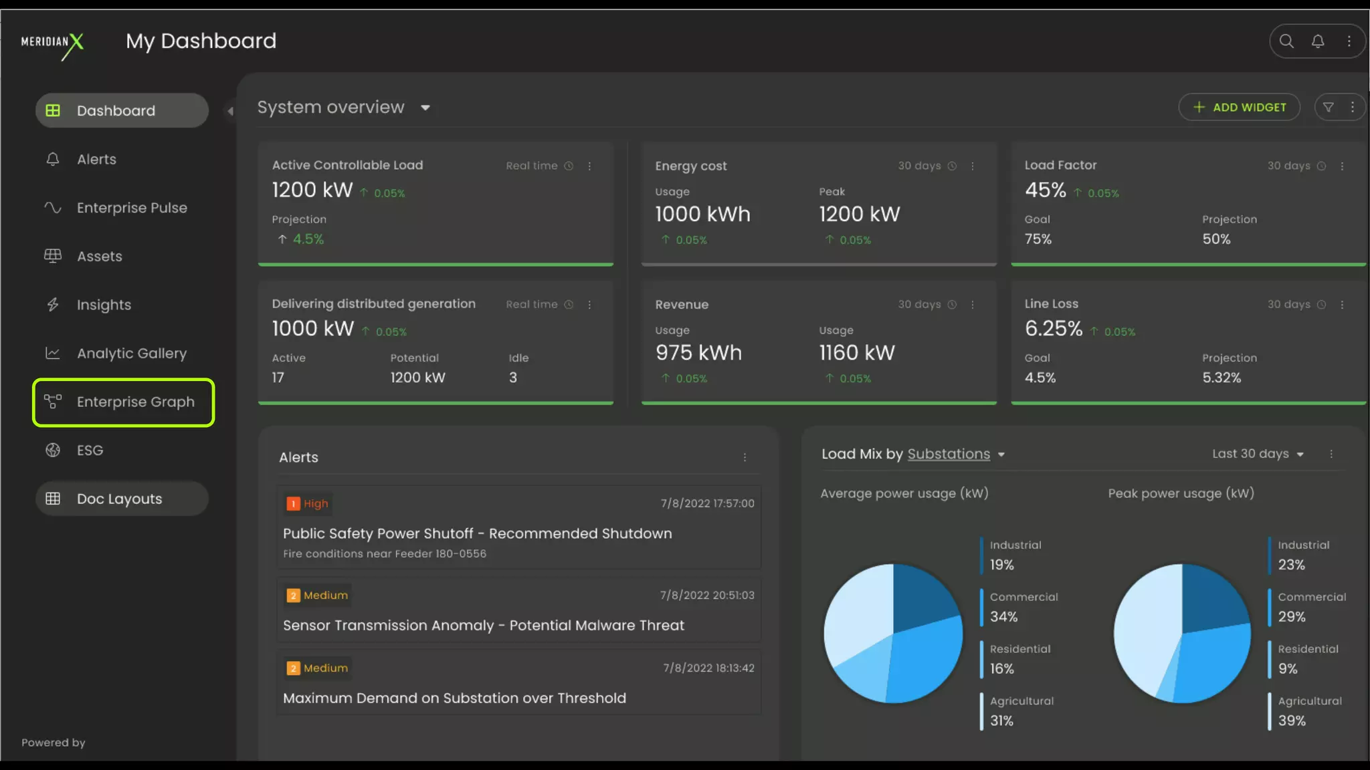The image size is (1370, 770).
Task: Collapse the sidebar with arrow handle
Action: click(230, 111)
